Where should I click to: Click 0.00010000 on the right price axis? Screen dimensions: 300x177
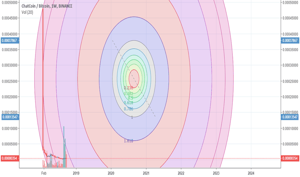point(290,128)
